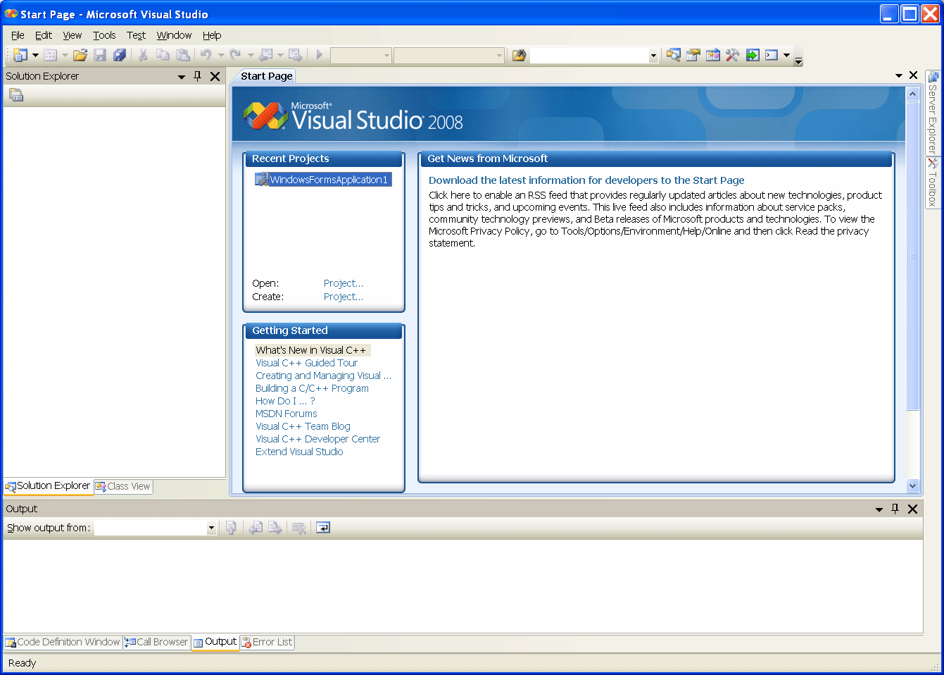Show the Toolbox from the right sidebar
The width and height of the screenshot is (944, 675).
tap(934, 183)
